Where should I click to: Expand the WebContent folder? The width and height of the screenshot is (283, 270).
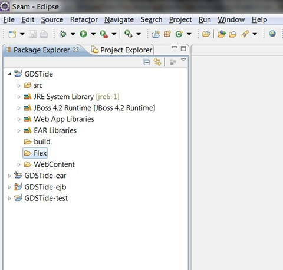[19, 164]
